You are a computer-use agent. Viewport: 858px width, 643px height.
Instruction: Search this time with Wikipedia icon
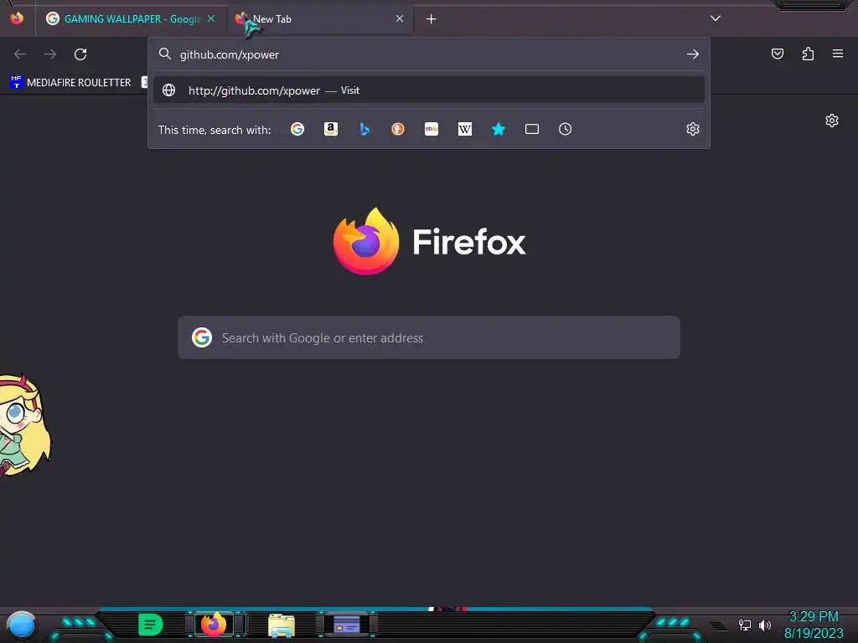(x=464, y=129)
